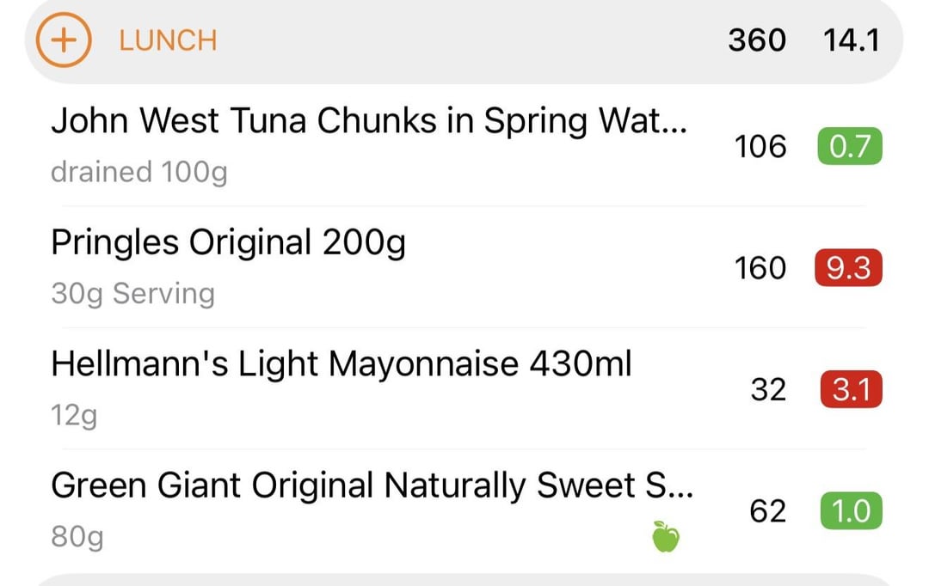Tap Lunch total calories 360

756,40
